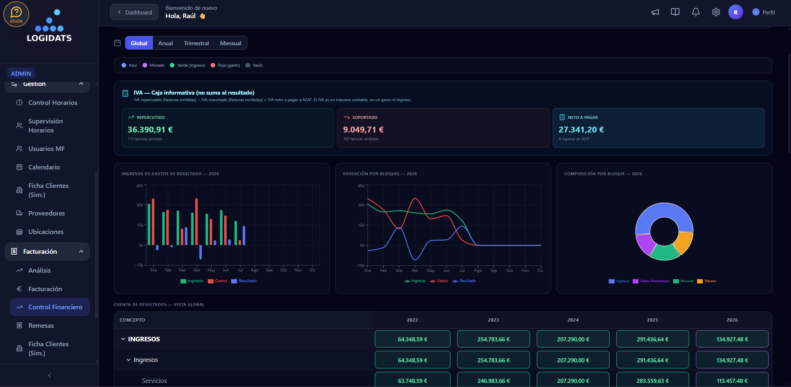Open the announcements megaphone icon
791x387 pixels.
point(655,12)
